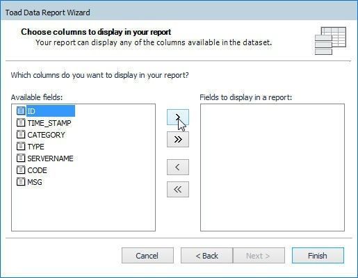The image size is (358, 278).
Task: Remove selected field with single left arrow
Action: pyautogui.click(x=178, y=167)
